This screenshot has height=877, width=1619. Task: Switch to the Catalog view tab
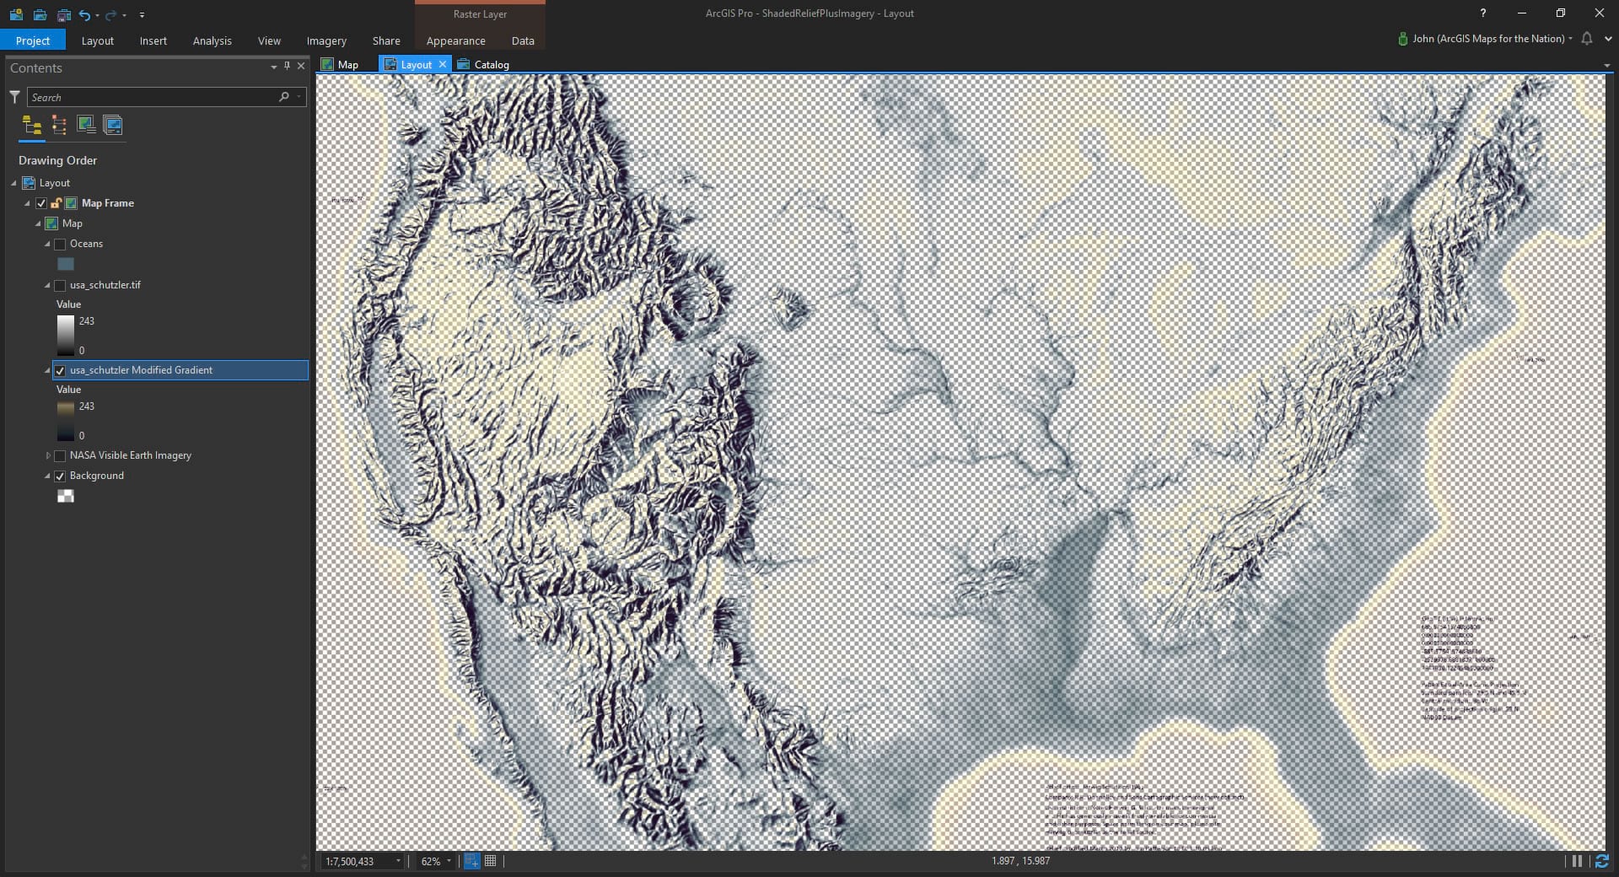point(491,64)
